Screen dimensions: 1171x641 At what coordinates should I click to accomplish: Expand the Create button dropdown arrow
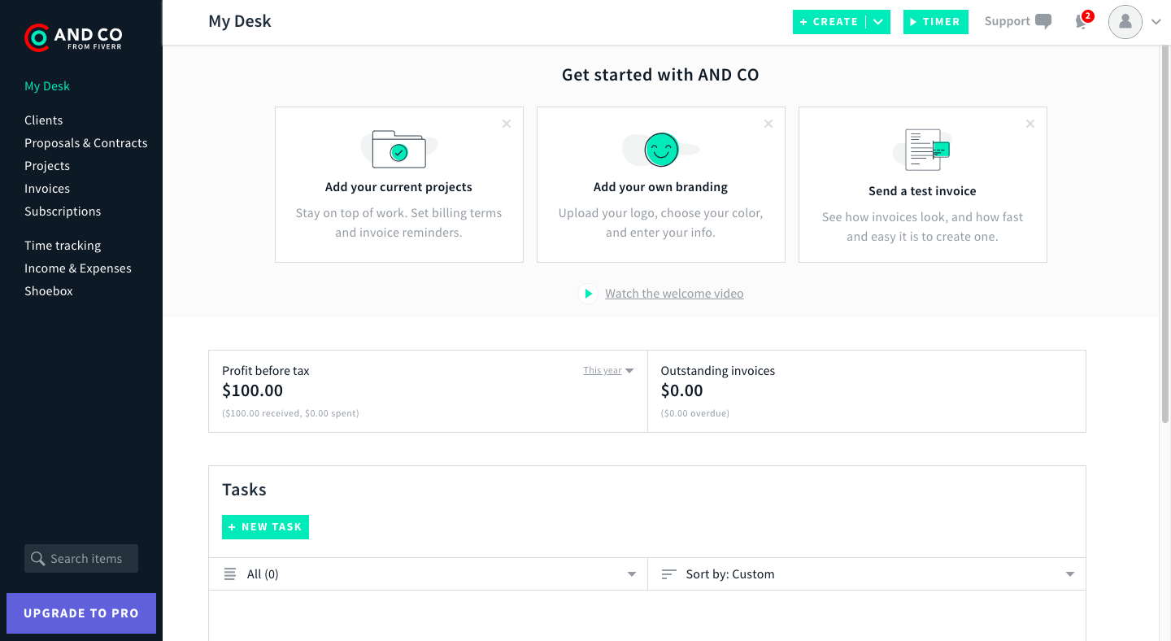point(878,22)
